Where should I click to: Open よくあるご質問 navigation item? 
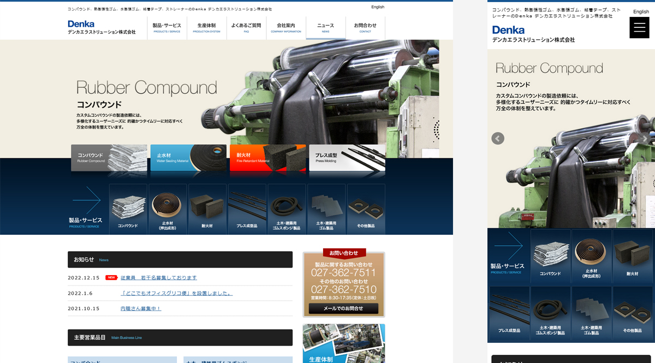[x=246, y=28]
